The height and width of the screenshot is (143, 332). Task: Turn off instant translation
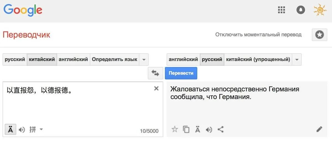tap(258, 35)
